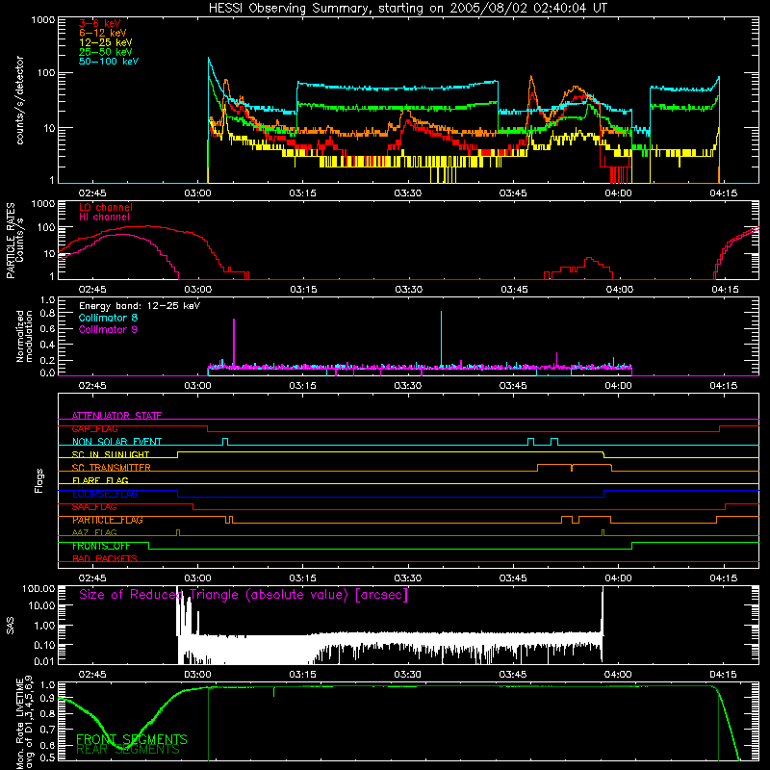Screen dimensions: 770x770
Task: Click the SAA_FLAG label
Action: pos(94,507)
